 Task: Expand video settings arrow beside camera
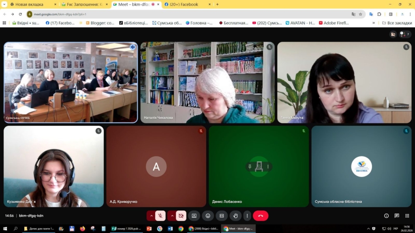pyautogui.click(x=172, y=216)
